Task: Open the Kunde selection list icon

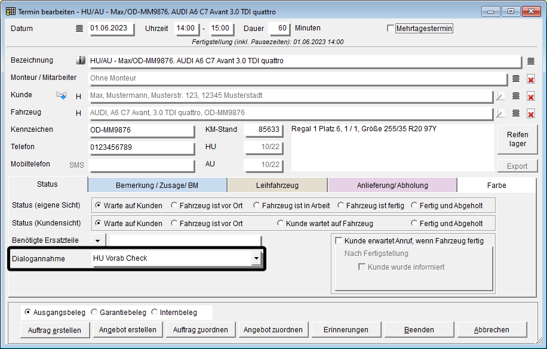Action: point(515,96)
